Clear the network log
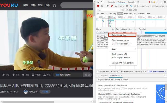Screen dimensions: 167x103 tap(102, 6)
